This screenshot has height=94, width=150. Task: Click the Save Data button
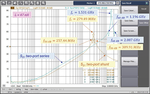[x=129, y=21]
